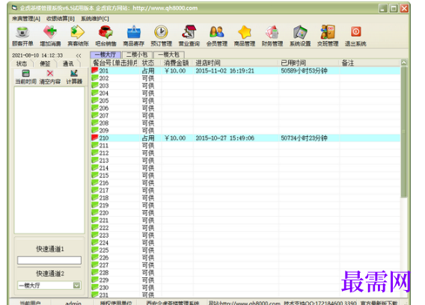This screenshot has height=305, width=425.
Task: Open 商品库存 inventory basket icon
Action: tap(134, 36)
